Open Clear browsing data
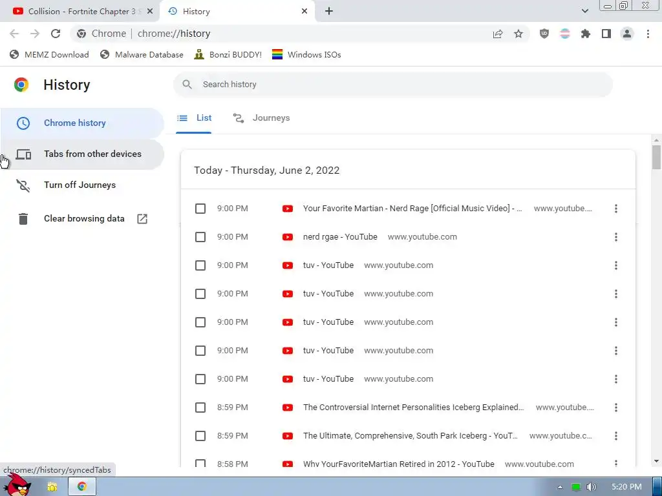The image size is (662, 496). [81, 219]
